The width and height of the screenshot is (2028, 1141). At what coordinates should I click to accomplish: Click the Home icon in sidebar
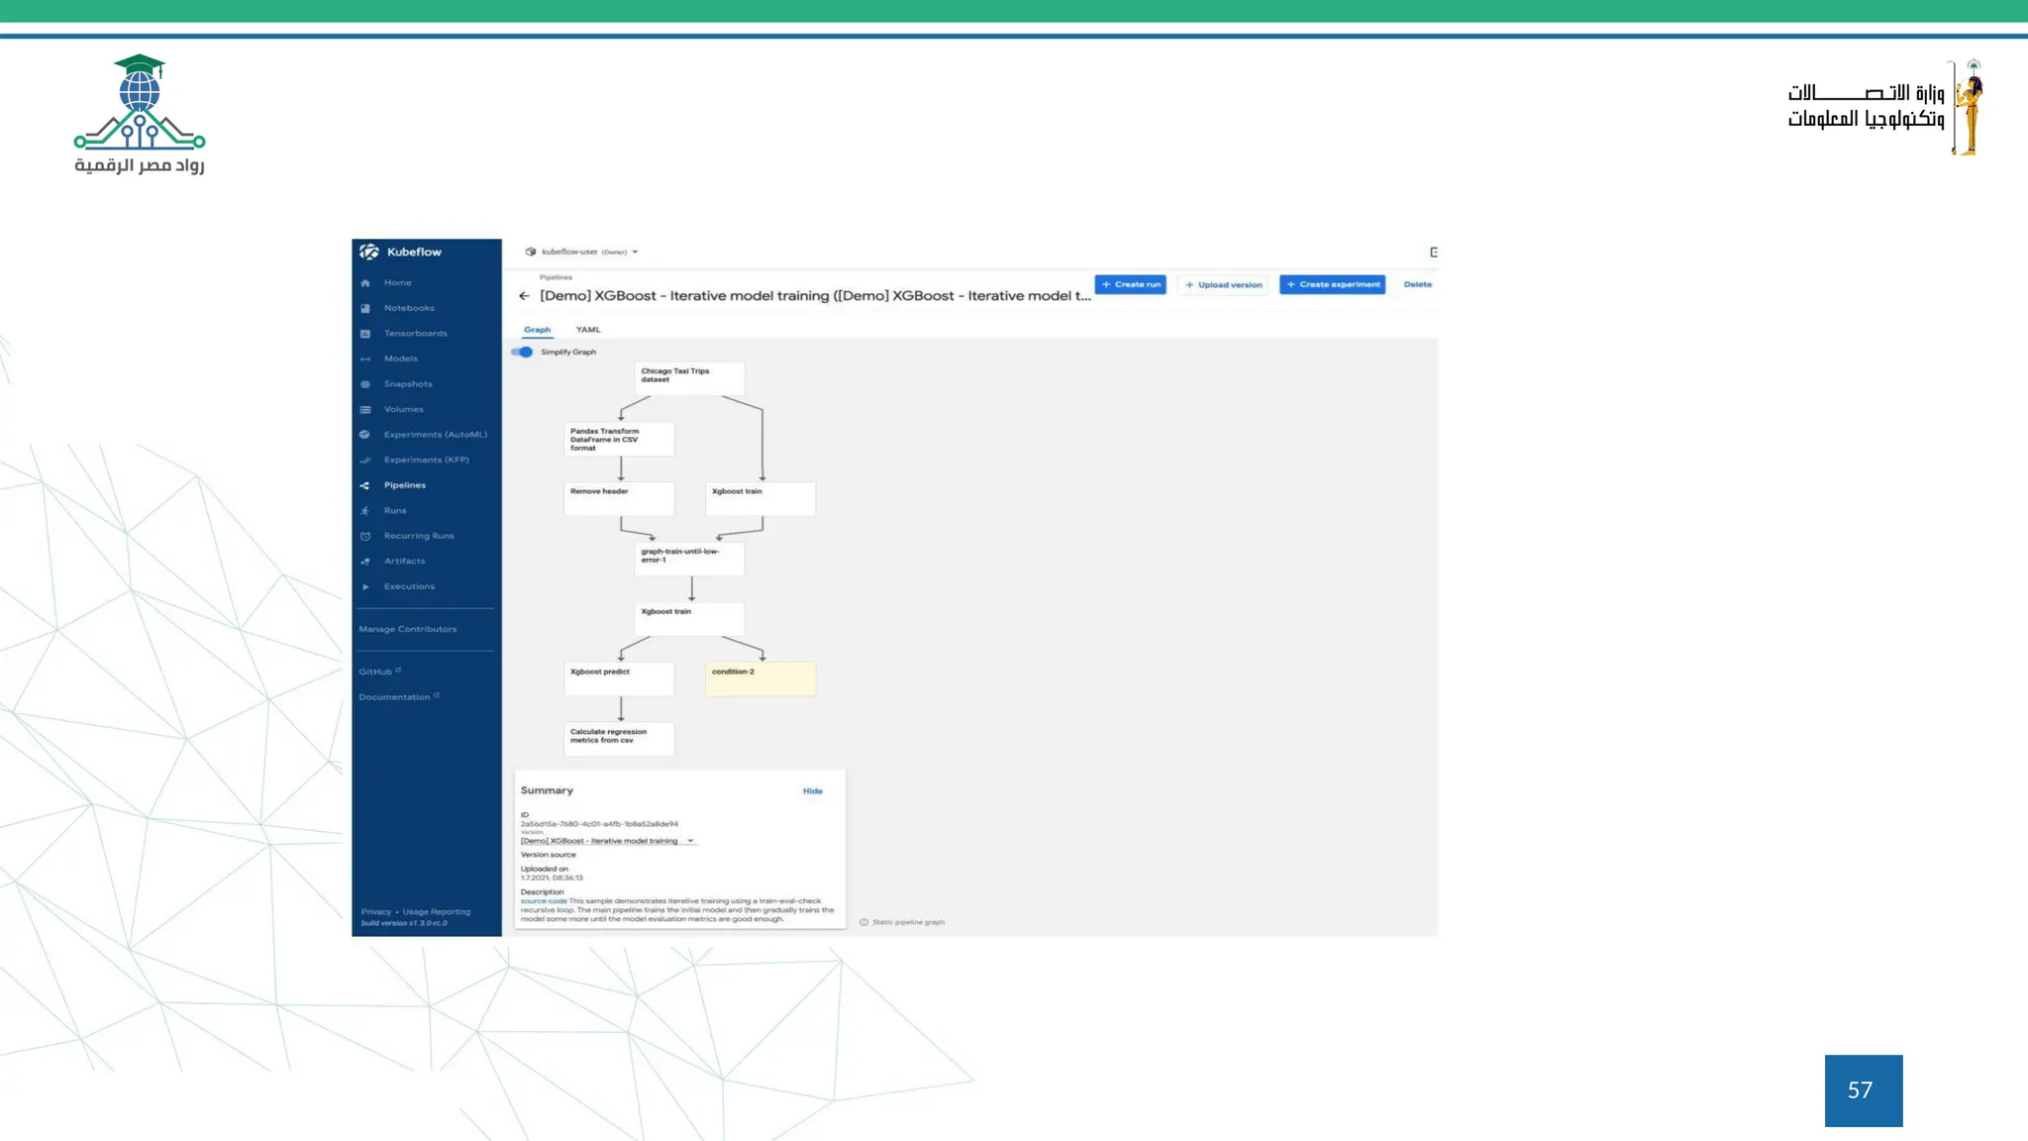365,283
